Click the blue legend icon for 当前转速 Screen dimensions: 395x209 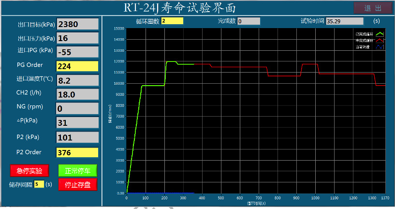click(380, 47)
